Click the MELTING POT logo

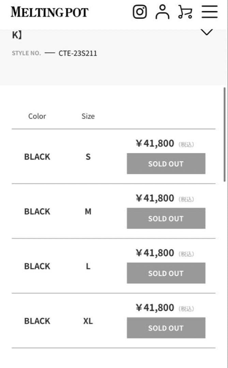pyautogui.click(x=49, y=12)
